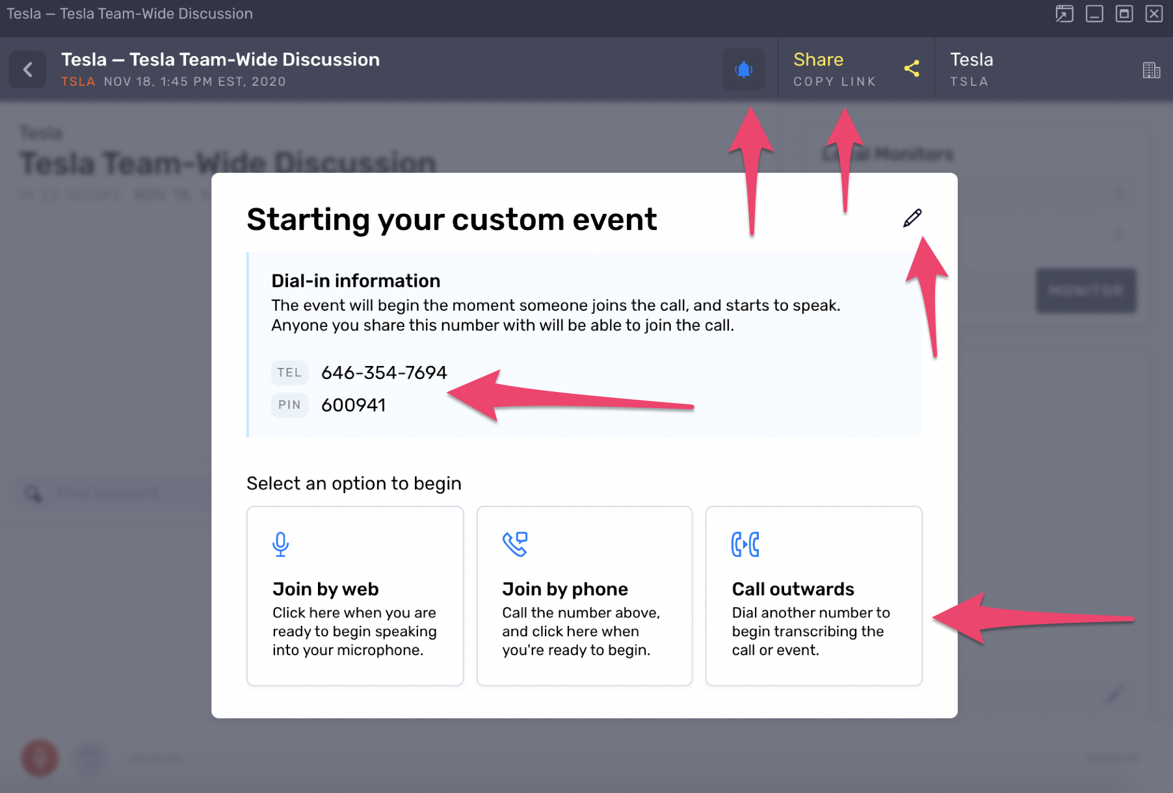
Task: Click the Select an option to begin label
Action: (x=354, y=484)
